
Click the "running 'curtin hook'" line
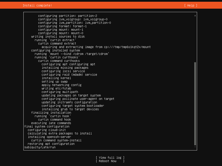coord(53,116)
